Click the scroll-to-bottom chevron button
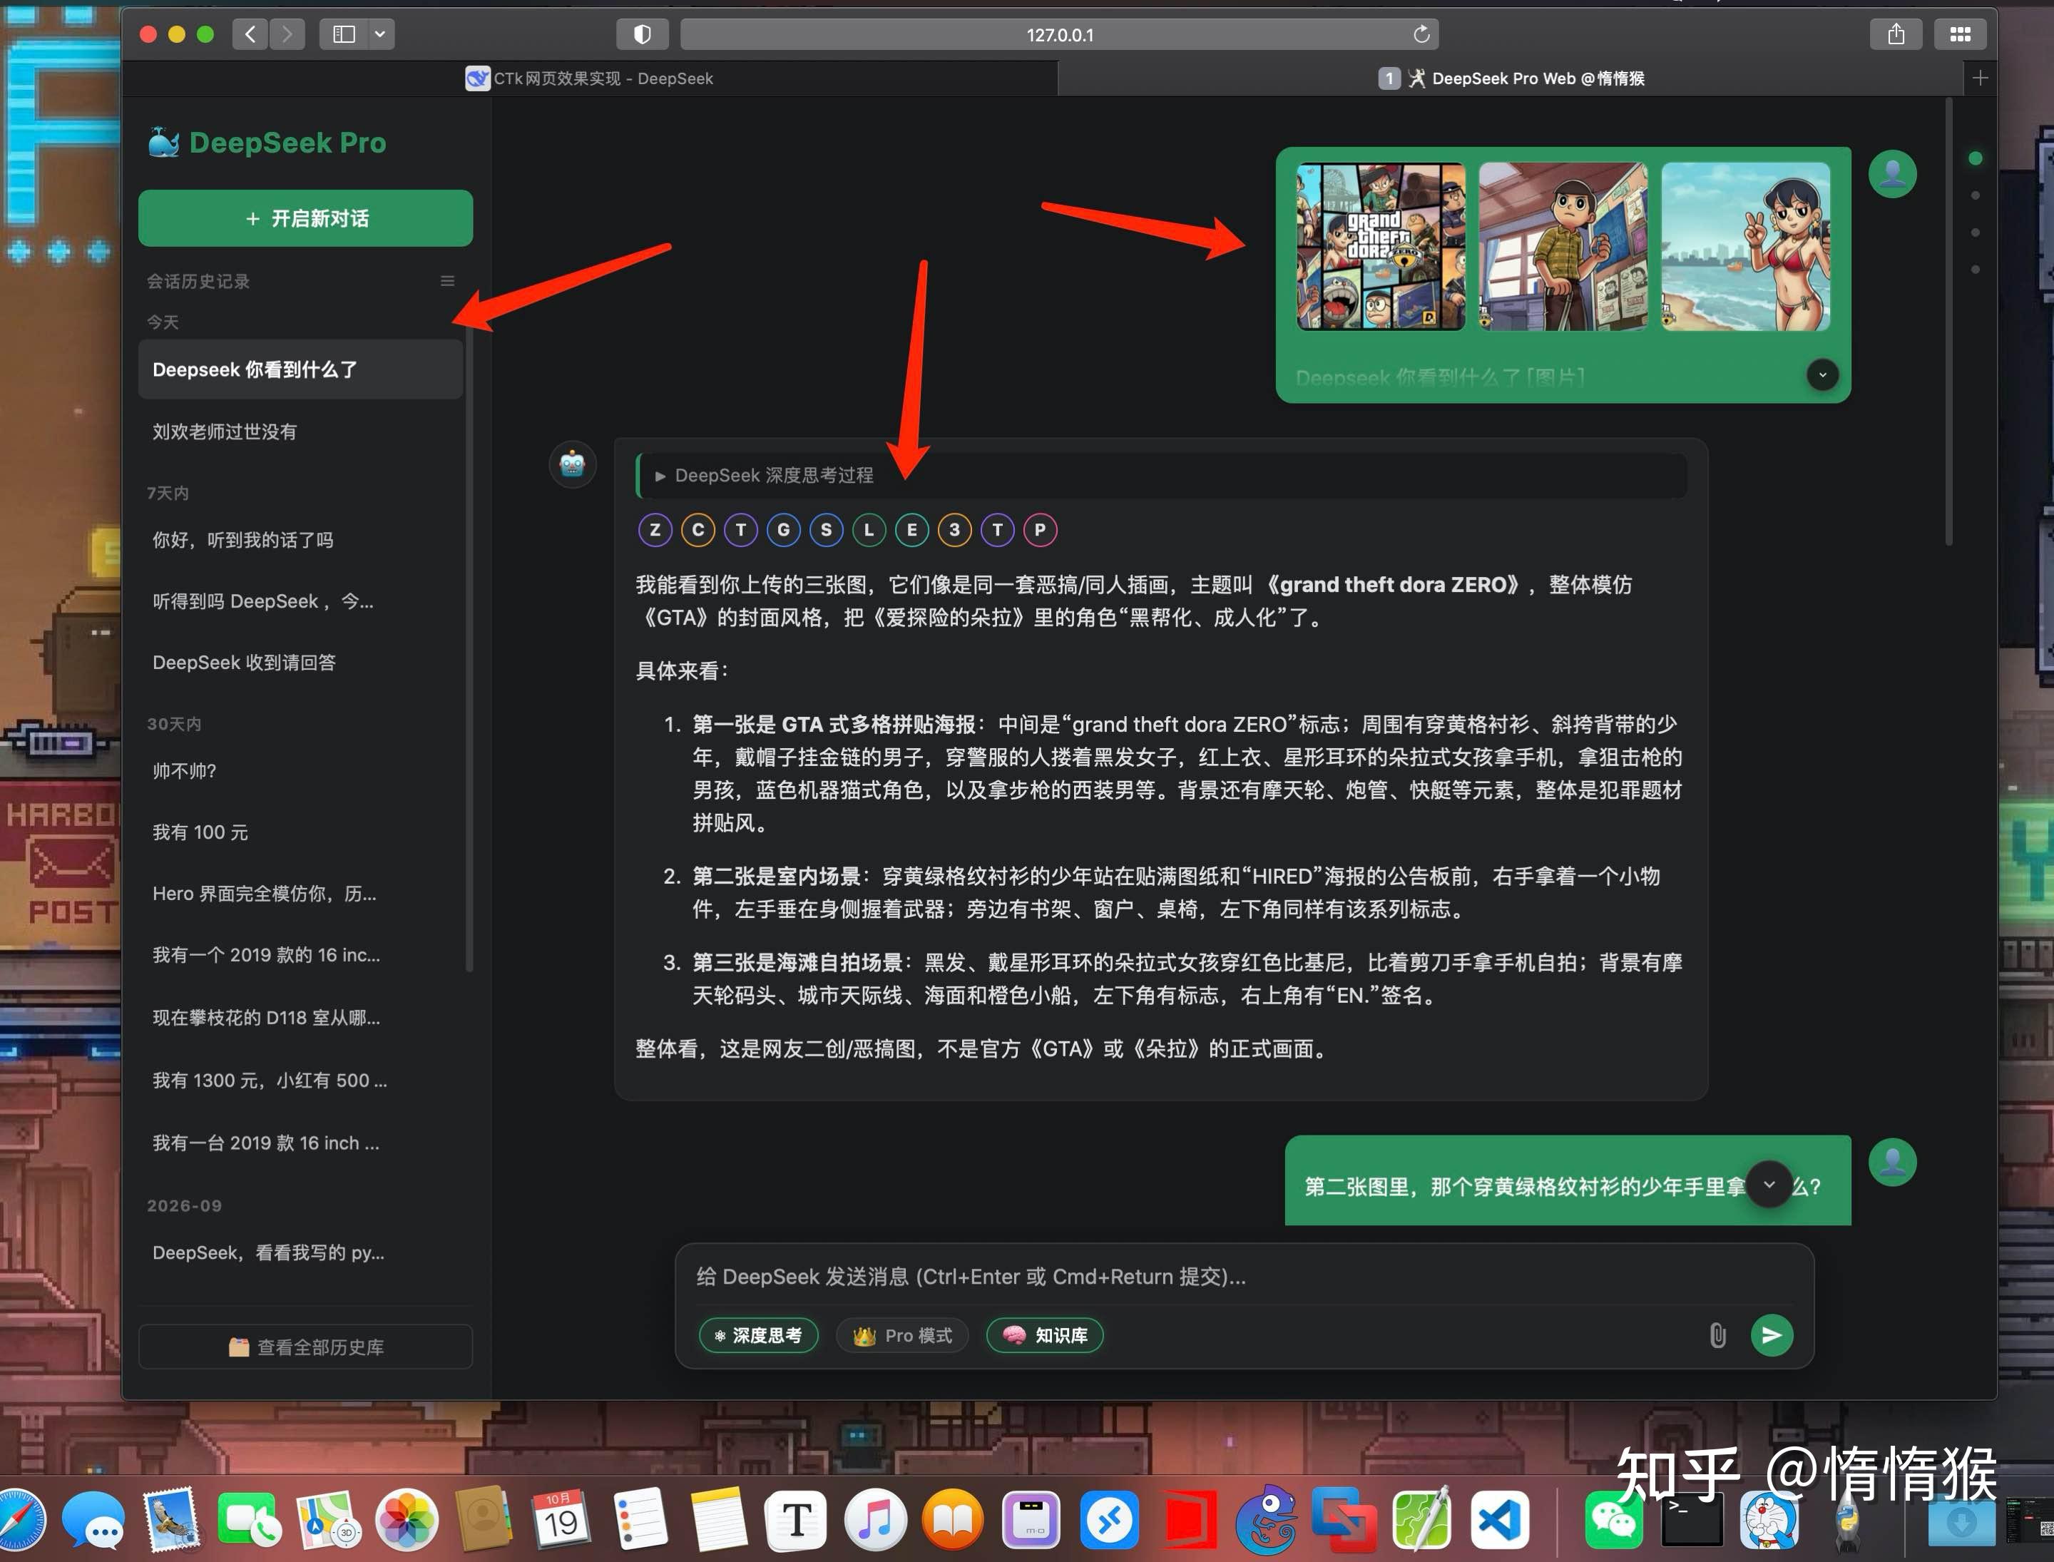Image resolution: width=2054 pixels, height=1562 pixels. [1769, 1185]
